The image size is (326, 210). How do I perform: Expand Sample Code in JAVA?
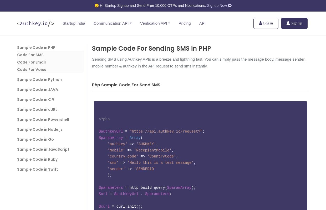[x=38, y=90]
